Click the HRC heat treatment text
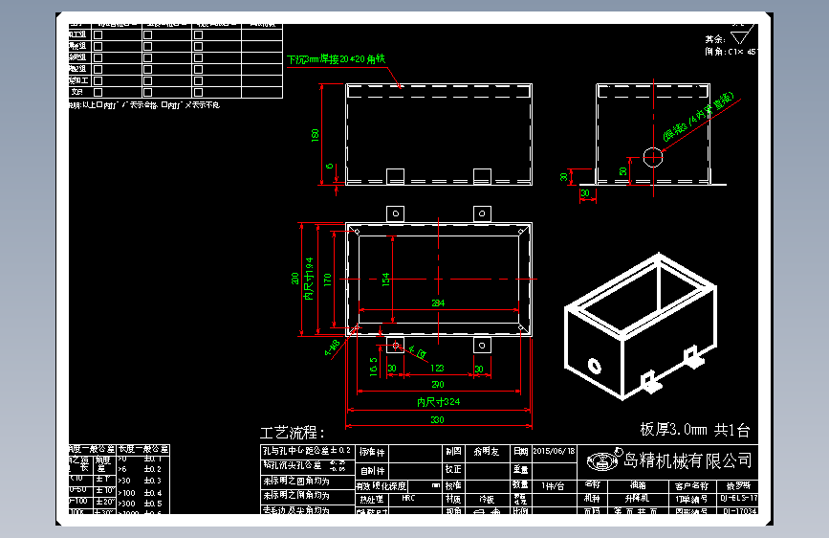 coord(408,499)
